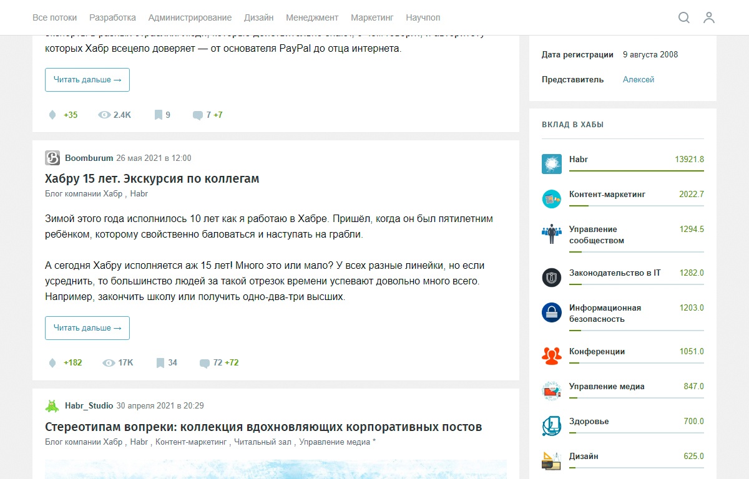Select the Информационная безопасность hub icon
This screenshot has width=749, height=479.
click(551, 312)
